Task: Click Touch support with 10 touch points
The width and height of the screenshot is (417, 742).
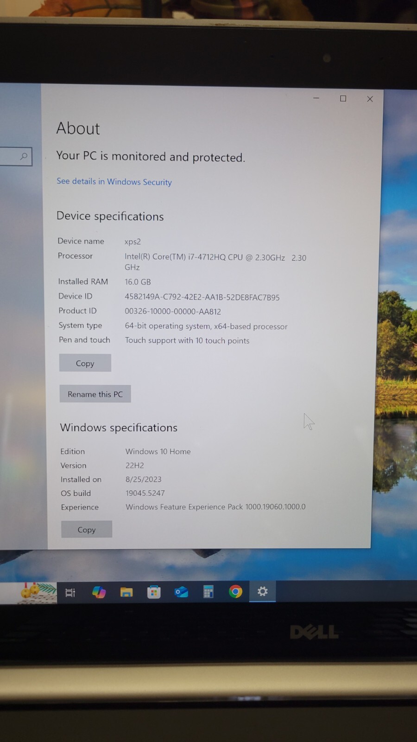Action: click(187, 340)
